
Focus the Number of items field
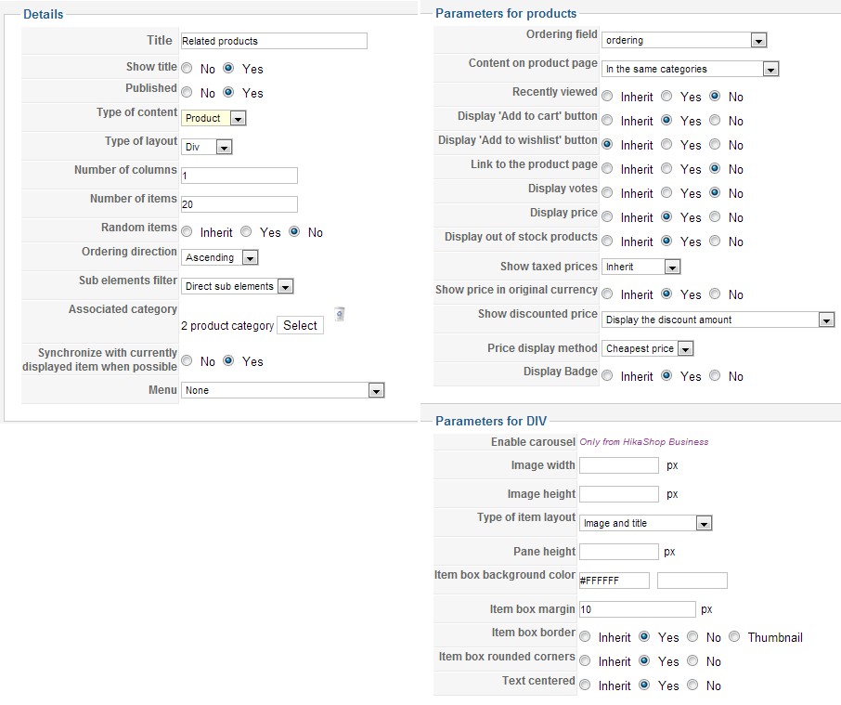coord(239,204)
